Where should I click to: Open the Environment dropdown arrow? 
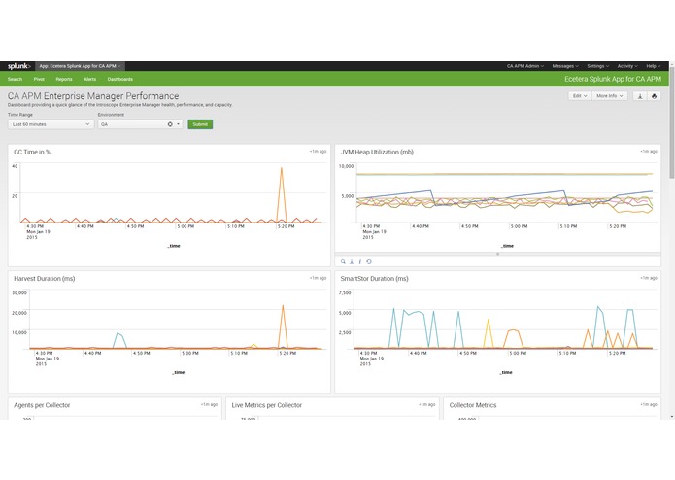(x=179, y=124)
